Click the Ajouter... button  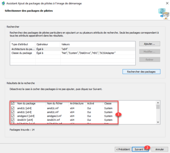point(150,44)
